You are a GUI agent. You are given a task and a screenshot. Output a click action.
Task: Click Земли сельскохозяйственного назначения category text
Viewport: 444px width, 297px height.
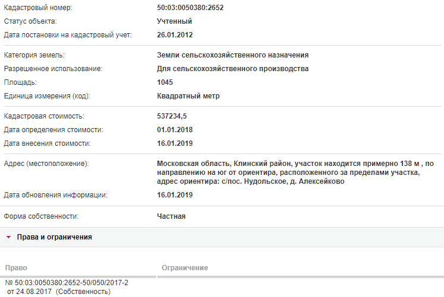[x=233, y=55]
